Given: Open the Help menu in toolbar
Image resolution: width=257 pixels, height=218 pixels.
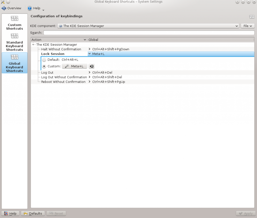Looking at the screenshot, I should tap(34, 8).
